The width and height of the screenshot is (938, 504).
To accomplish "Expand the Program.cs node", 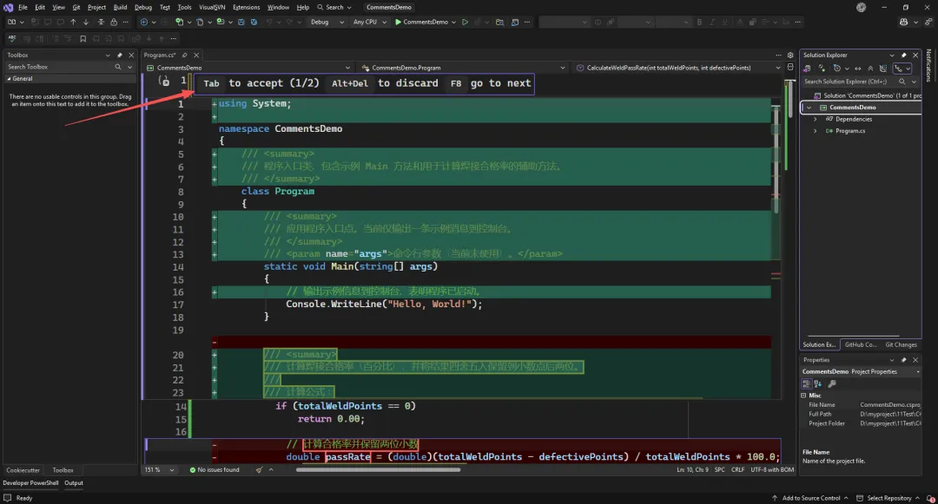I will (x=815, y=131).
